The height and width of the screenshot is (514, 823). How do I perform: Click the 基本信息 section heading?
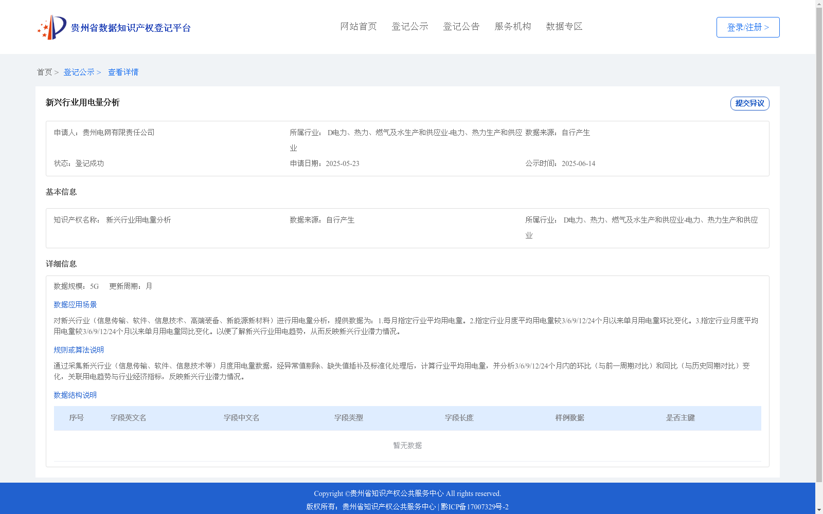click(61, 192)
